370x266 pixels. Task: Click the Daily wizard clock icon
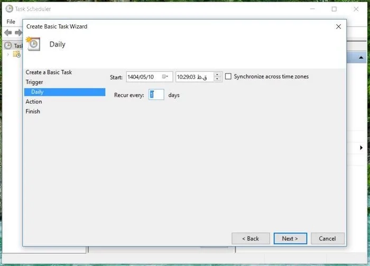(x=34, y=44)
